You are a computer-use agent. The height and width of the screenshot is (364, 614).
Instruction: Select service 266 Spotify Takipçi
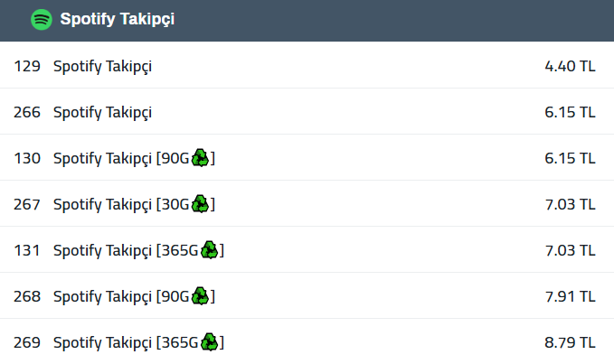tap(307, 112)
